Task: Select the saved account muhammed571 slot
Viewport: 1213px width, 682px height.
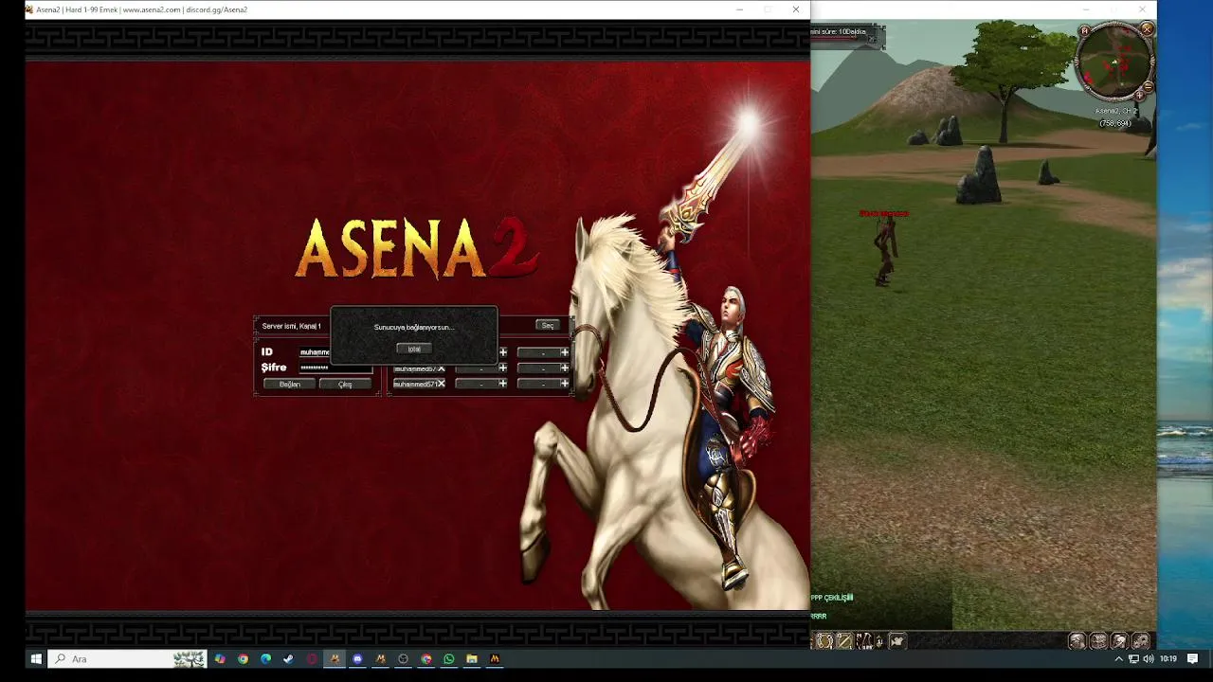Action: coord(414,384)
